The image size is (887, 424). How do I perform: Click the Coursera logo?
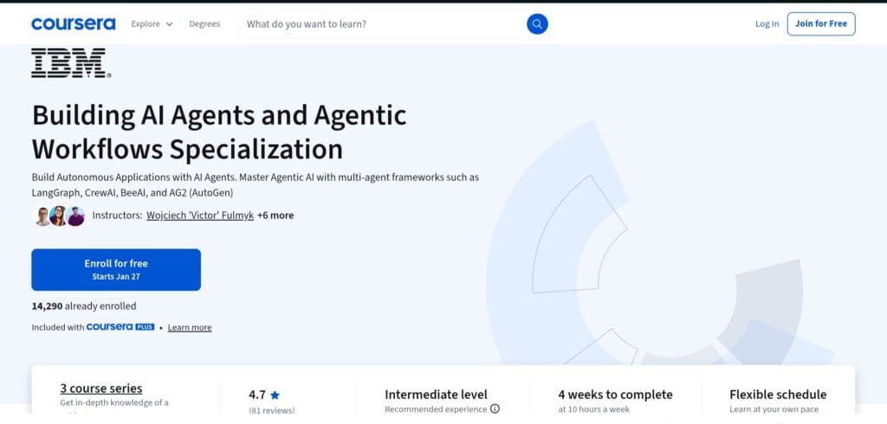click(x=73, y=23)
